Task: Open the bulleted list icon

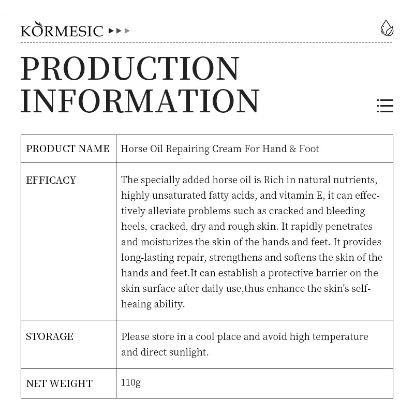Action: (385, 106)
